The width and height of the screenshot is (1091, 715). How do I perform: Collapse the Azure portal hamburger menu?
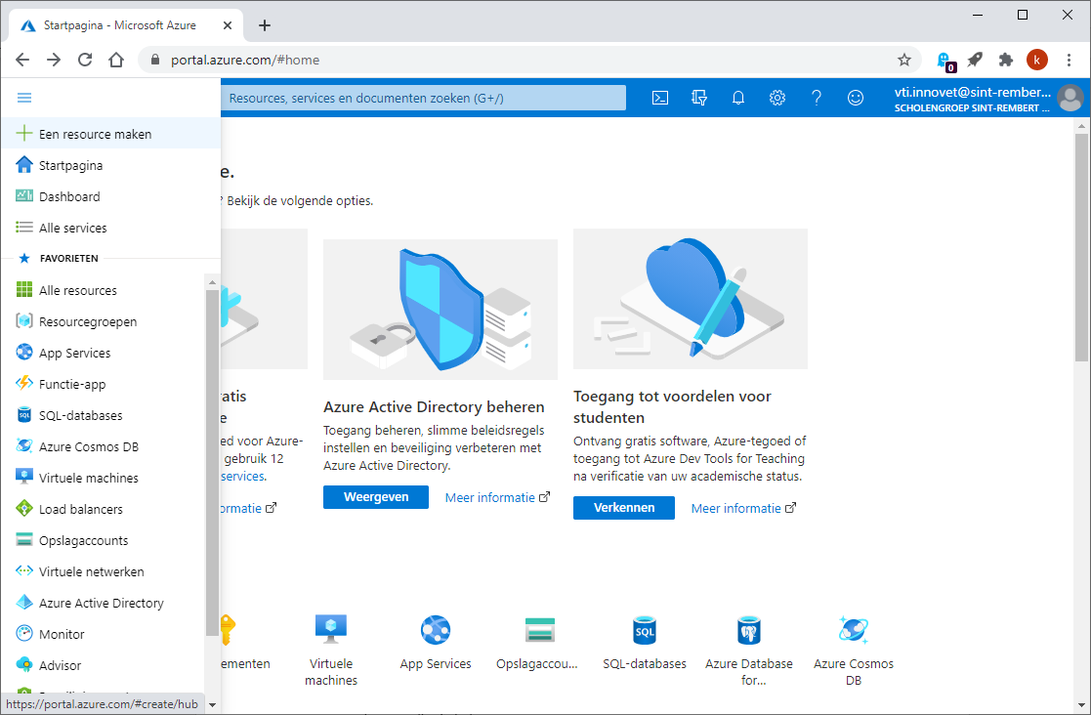pos(24,98)
